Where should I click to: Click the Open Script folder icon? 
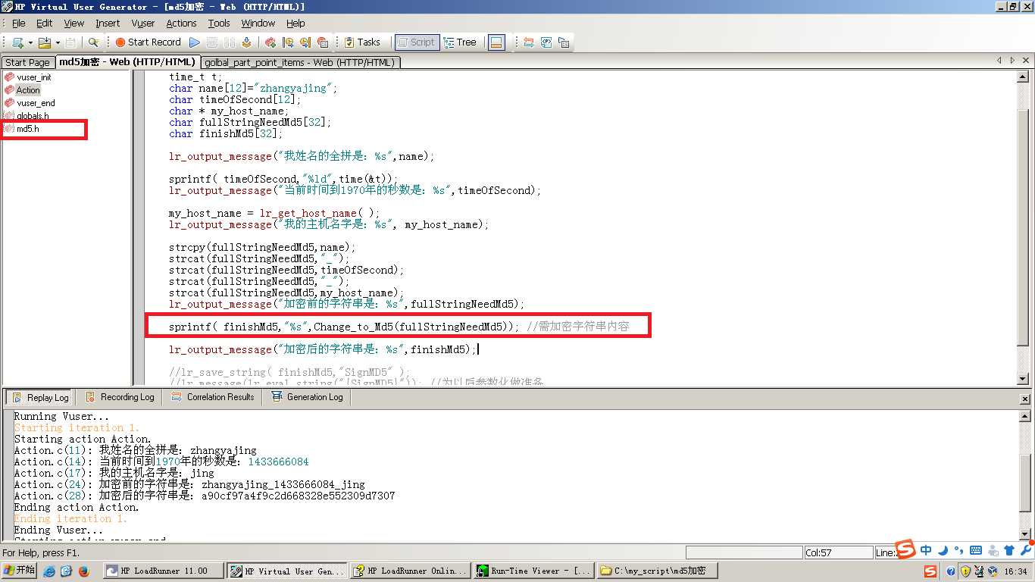tap(44, 42)
